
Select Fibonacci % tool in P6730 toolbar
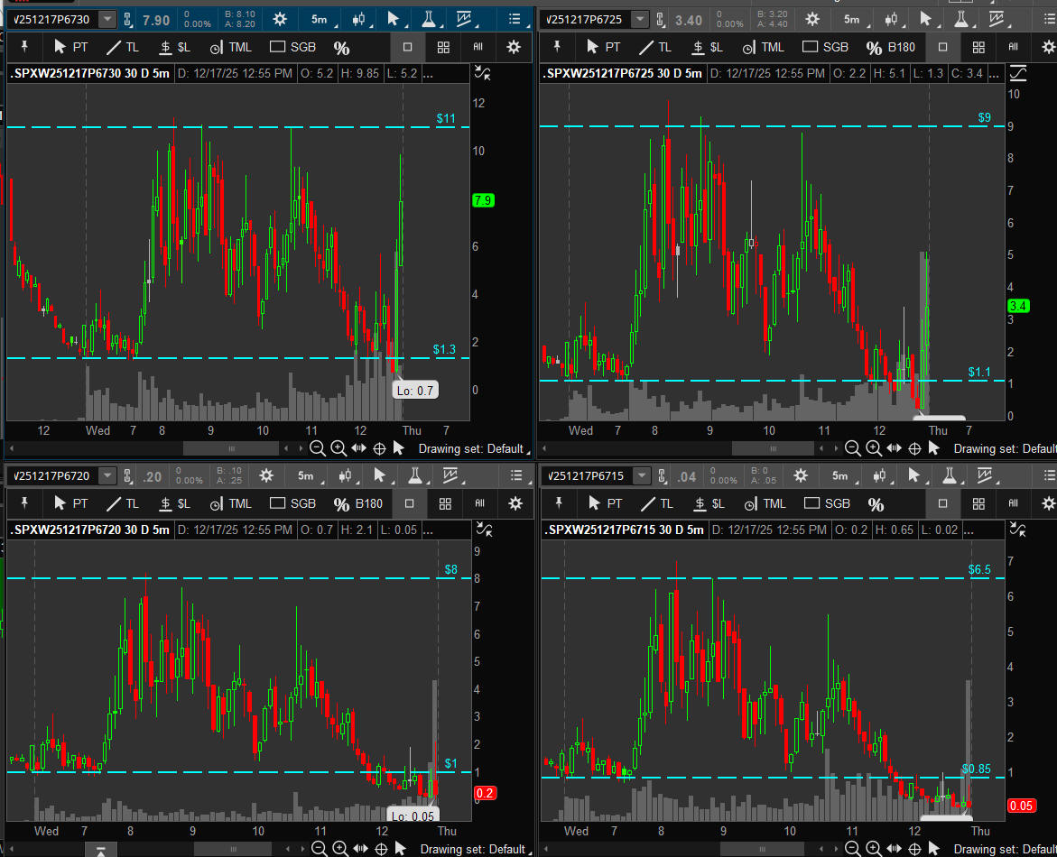click(x=341, y=47)
